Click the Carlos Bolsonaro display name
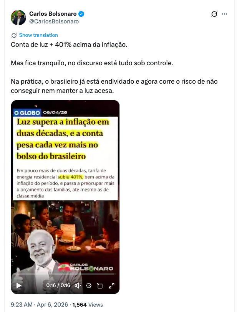The height and width of the screenshot is (312, 242). point(53,14)
